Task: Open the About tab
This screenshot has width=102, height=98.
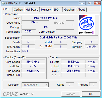Action: coord(81,10)
